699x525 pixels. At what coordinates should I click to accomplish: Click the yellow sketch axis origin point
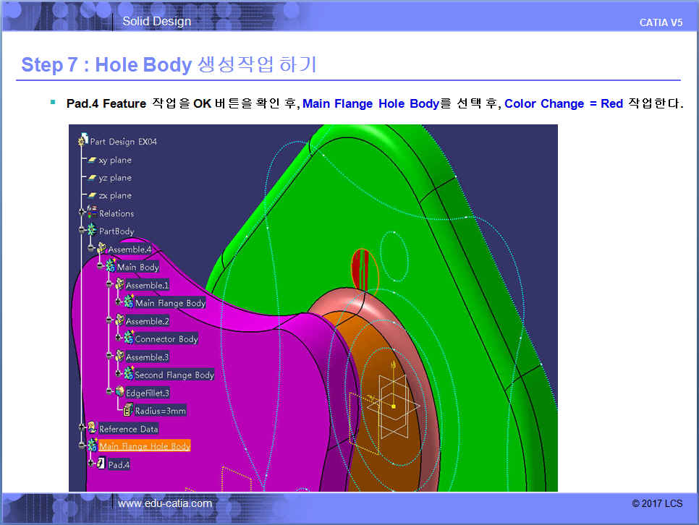[393, 406]
